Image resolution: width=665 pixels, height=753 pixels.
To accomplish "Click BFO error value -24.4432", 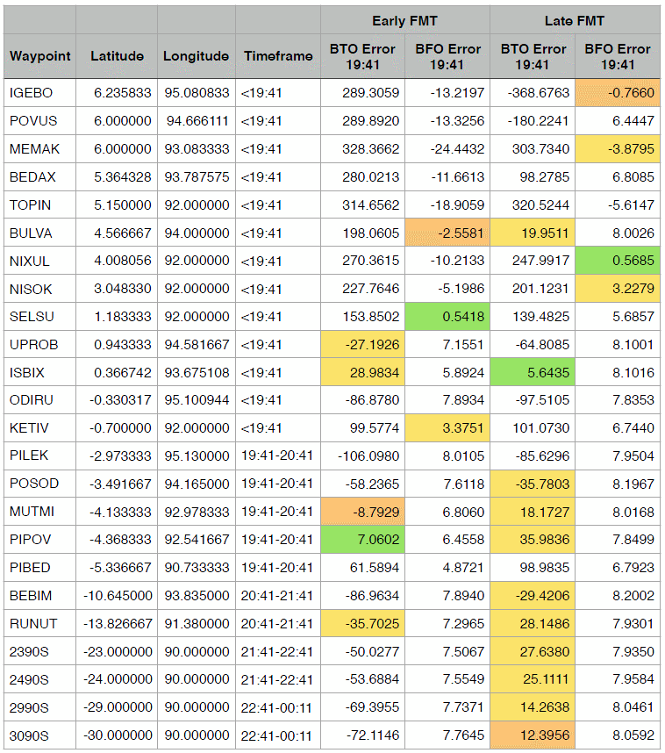I will point(457,149).
